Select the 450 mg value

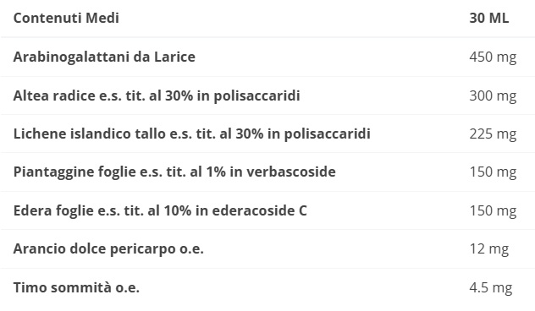point(493,57)
